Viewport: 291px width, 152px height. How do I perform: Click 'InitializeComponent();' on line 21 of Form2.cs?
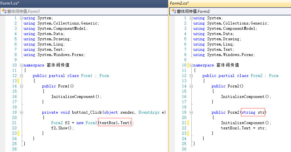pyautogui.click(x=246, y=123)
